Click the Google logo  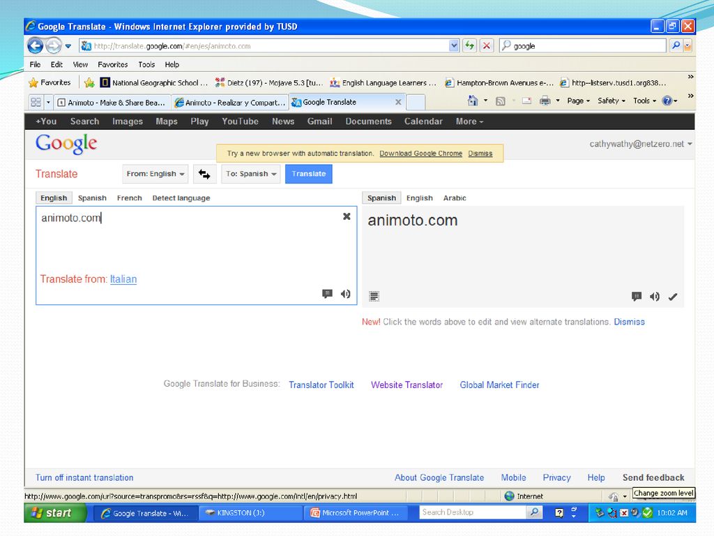tap(66, 144)
